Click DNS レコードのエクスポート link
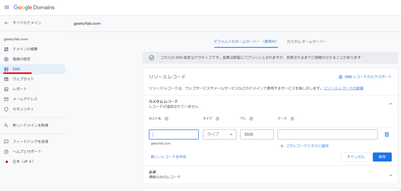401x191 pixels. pos(368,77)
